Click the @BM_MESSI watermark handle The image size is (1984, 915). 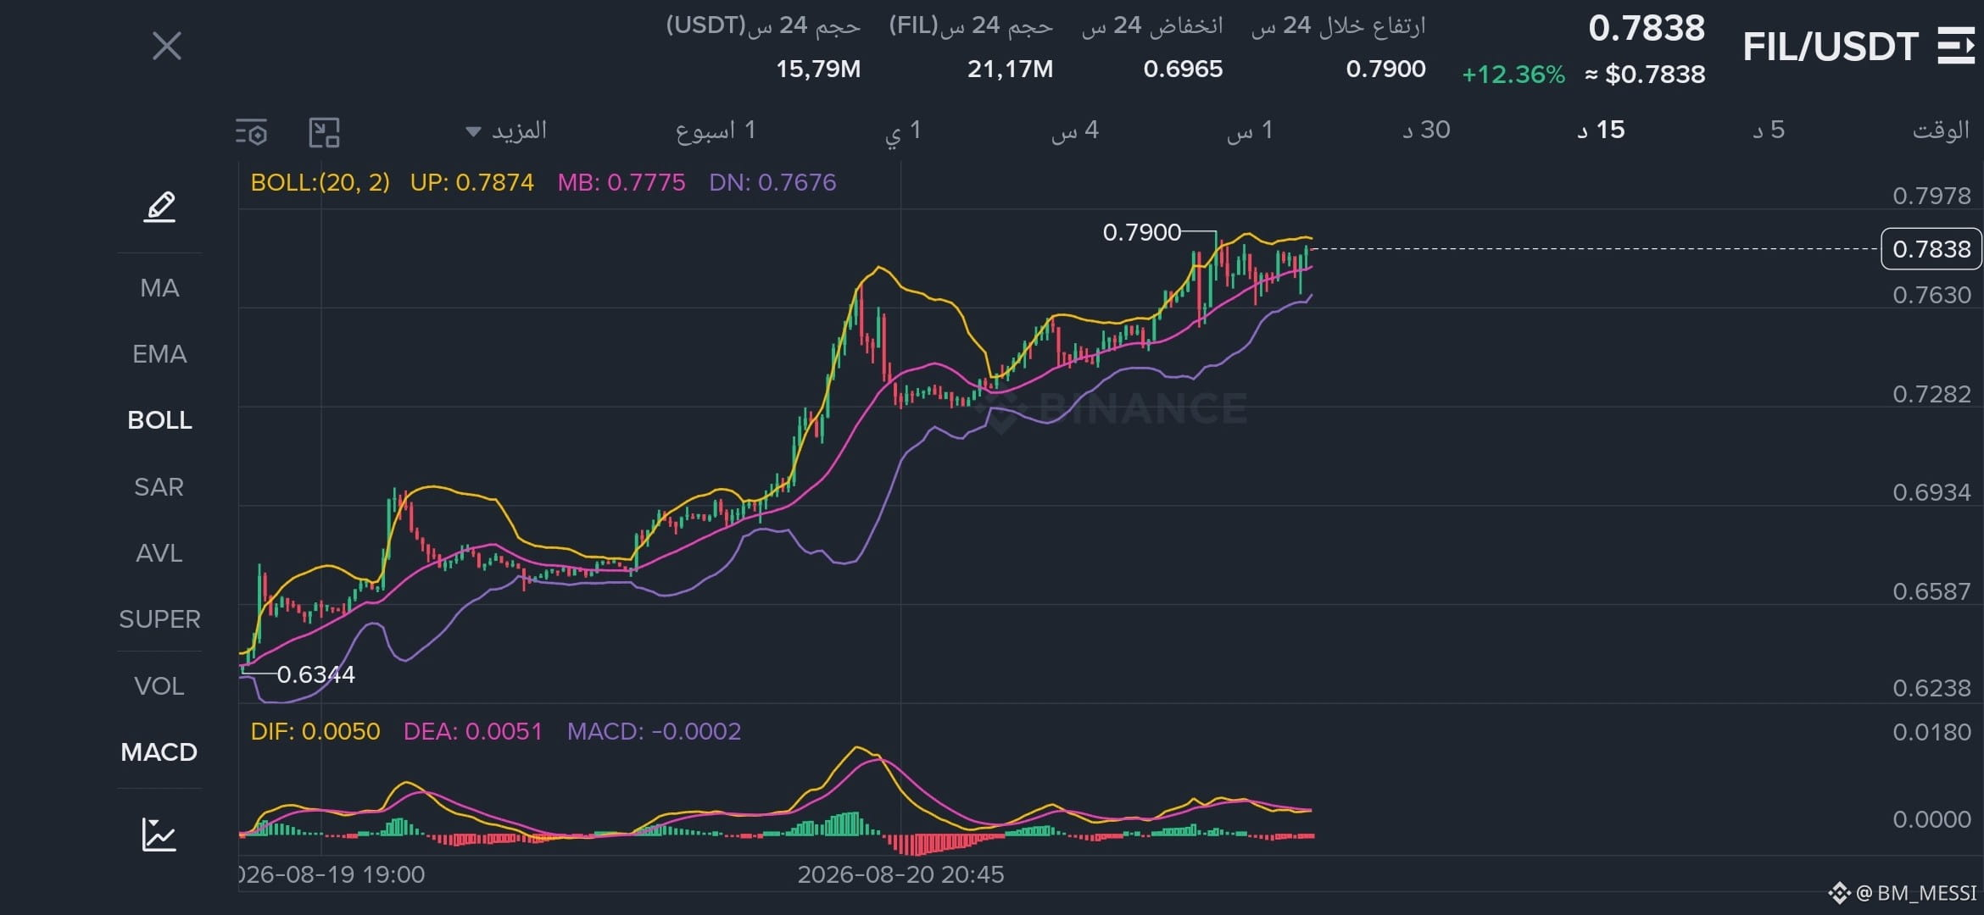(1915, 893)
